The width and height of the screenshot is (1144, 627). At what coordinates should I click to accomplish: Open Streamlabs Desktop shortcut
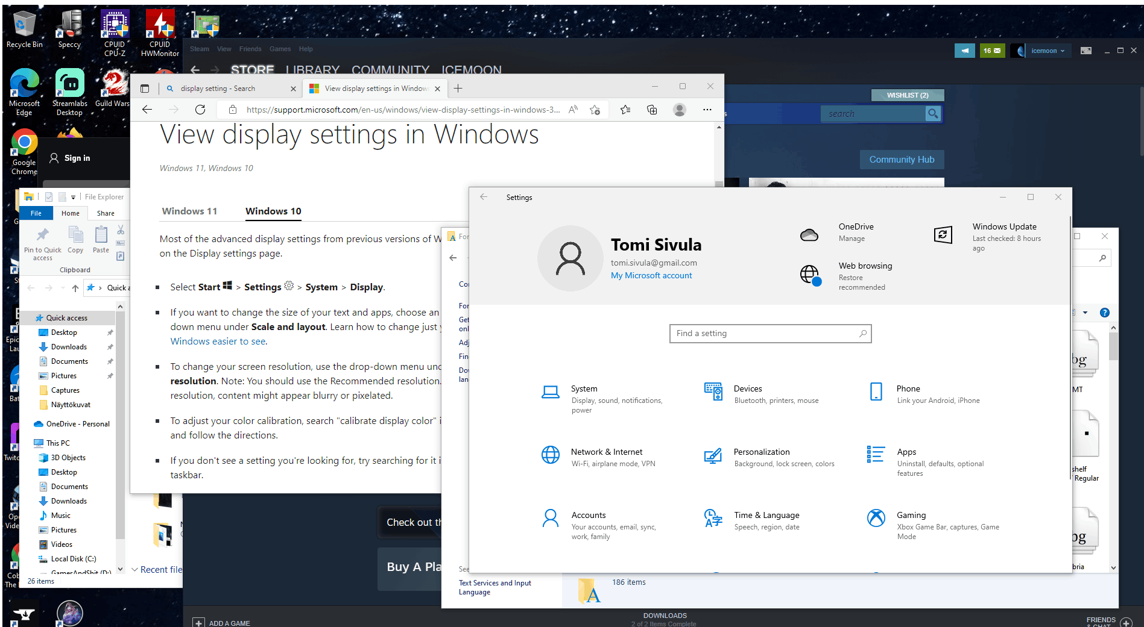coord(69,92)
